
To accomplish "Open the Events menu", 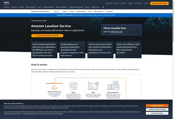I will pos(87,7).
